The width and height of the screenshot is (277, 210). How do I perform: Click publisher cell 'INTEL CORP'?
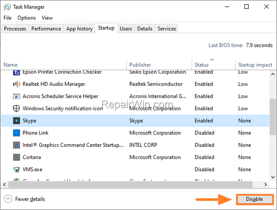pyautogui.click(x=143, y=145)
